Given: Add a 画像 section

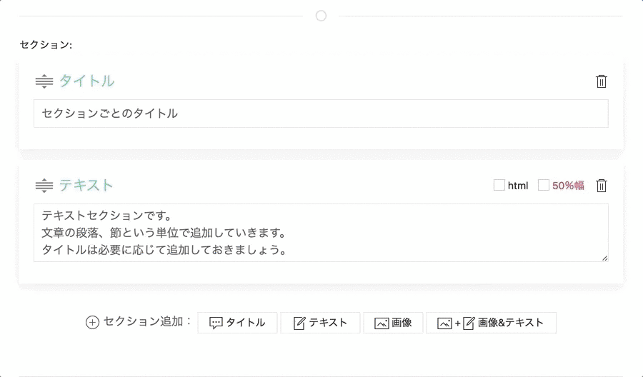Looking at the screenshot, I should (x=393, y=323).
